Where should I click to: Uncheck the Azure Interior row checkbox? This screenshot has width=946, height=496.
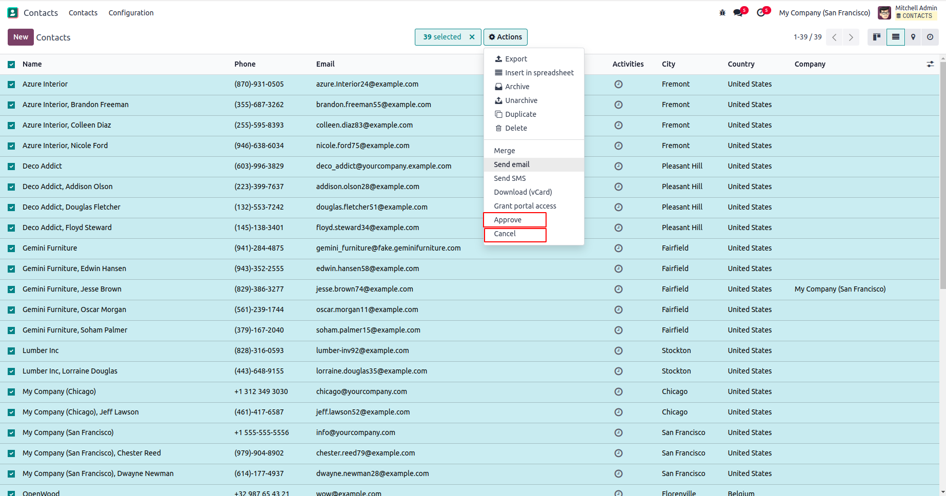[11, 84]
